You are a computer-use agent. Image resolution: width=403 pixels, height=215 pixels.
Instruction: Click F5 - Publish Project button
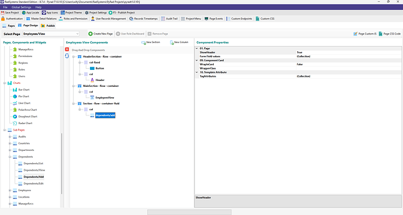[x=121, y=13]
